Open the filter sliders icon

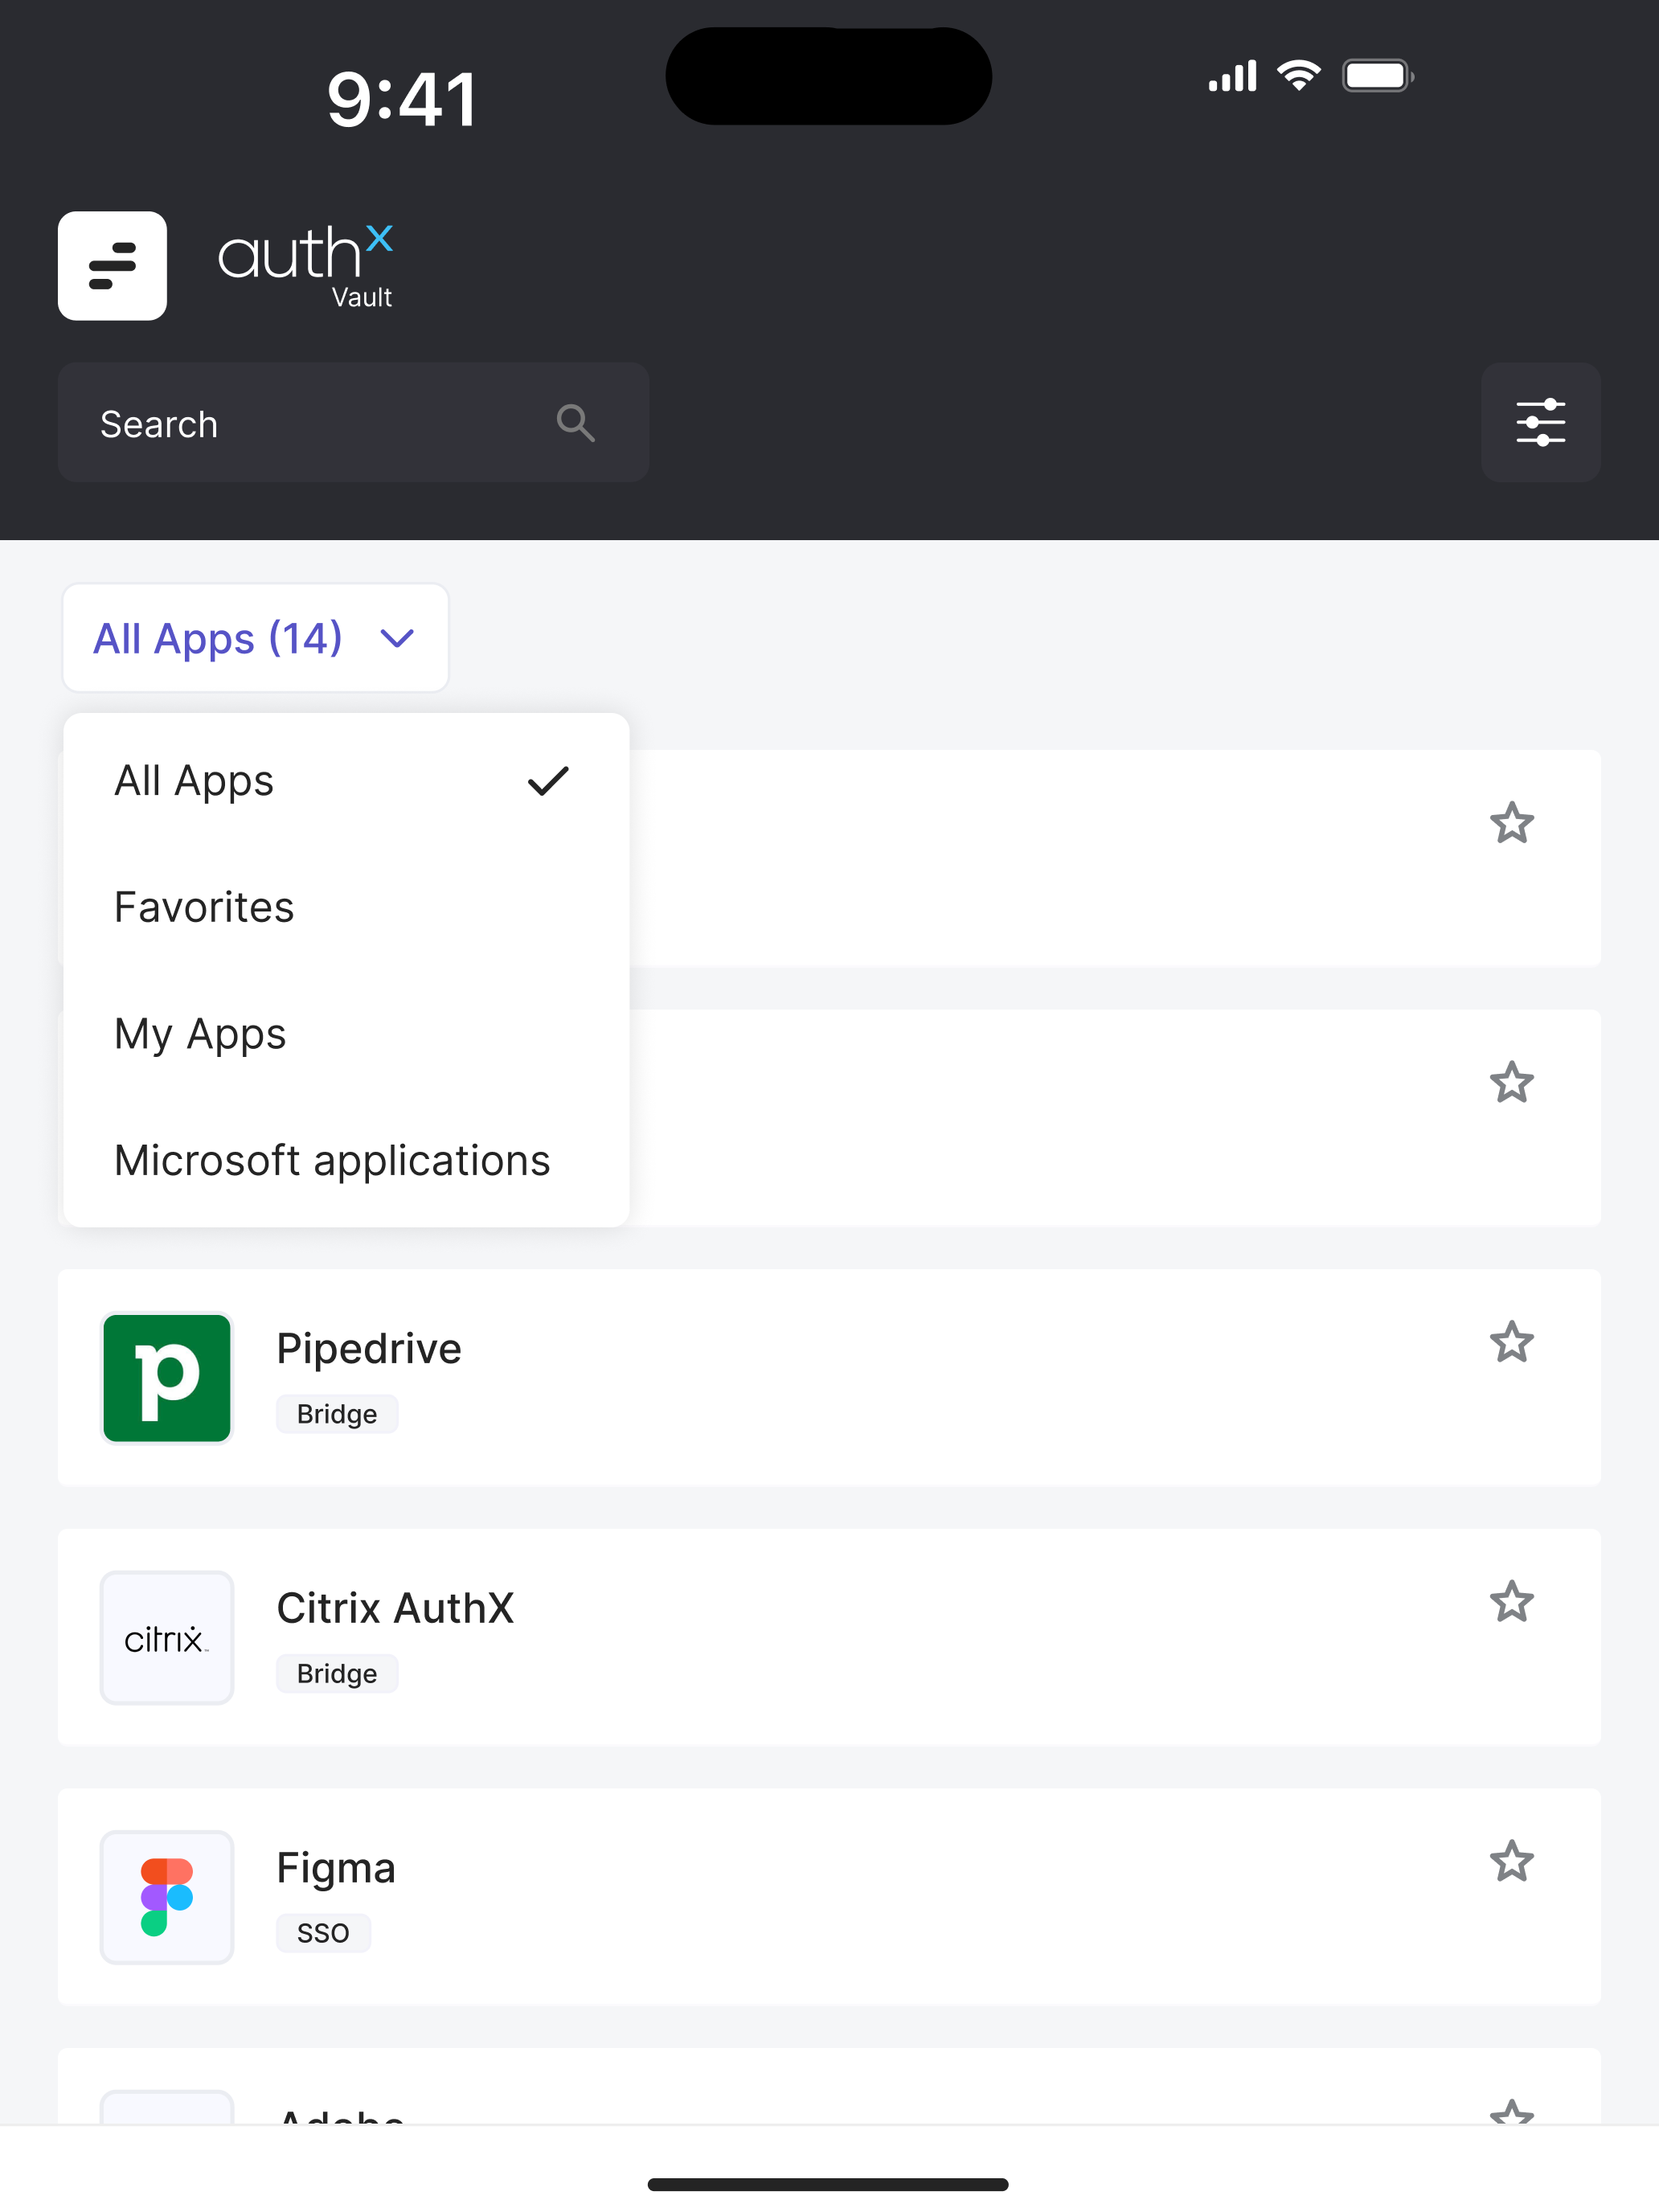(x=1540, y=423)
